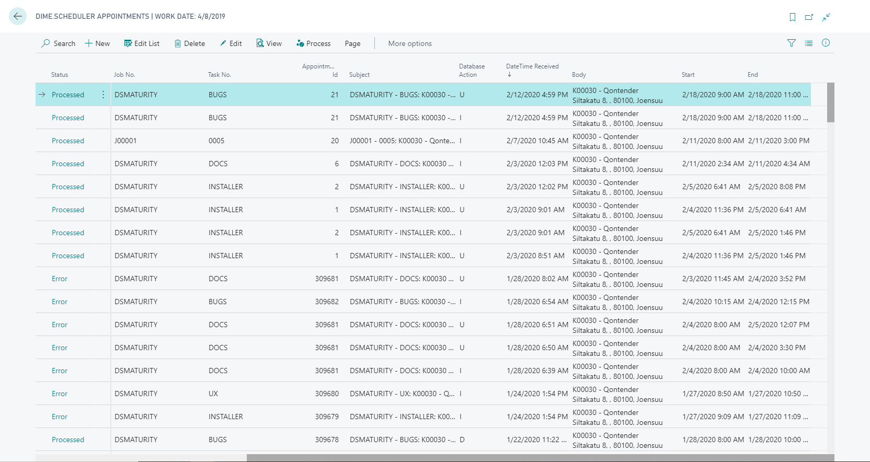
Task: Create a New record
Action: [97, 43]
